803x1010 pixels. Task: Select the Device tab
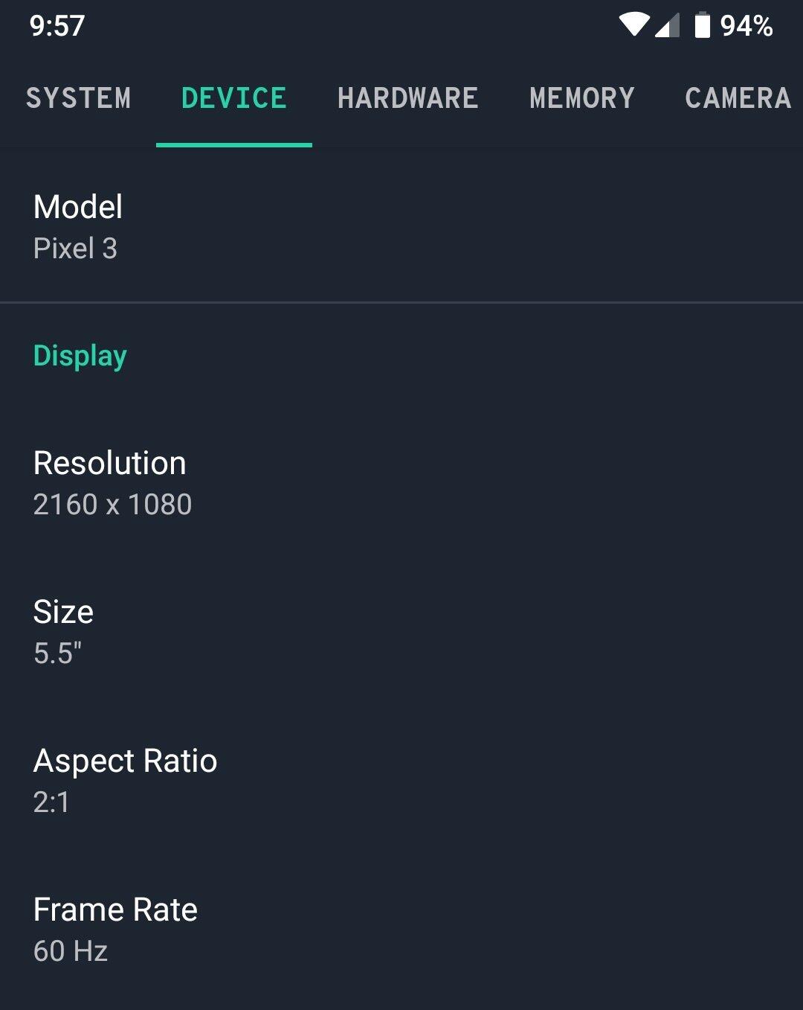pyautogui.click(x=233, y=98)
